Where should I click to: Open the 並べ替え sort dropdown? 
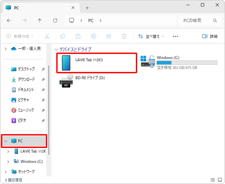pos(151,36)
